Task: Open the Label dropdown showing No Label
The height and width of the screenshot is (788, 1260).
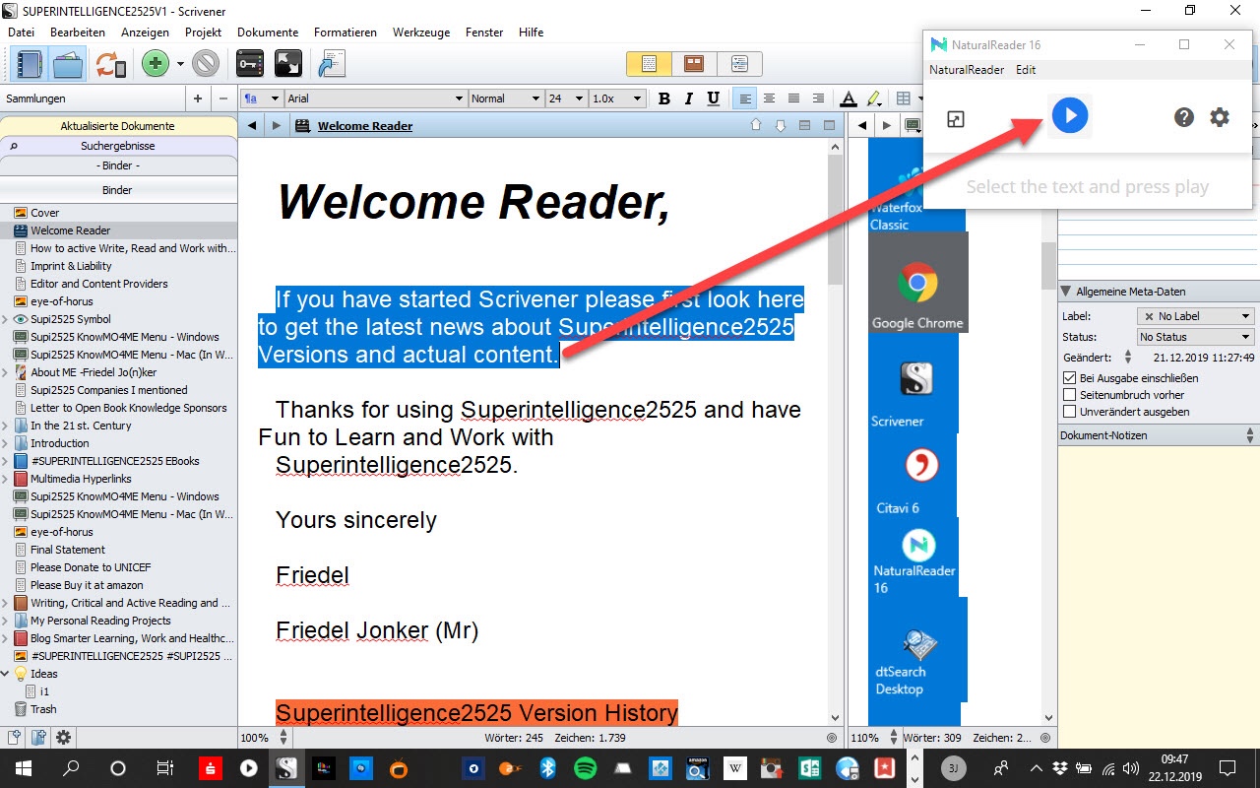Action: [x=1195, y=316]
